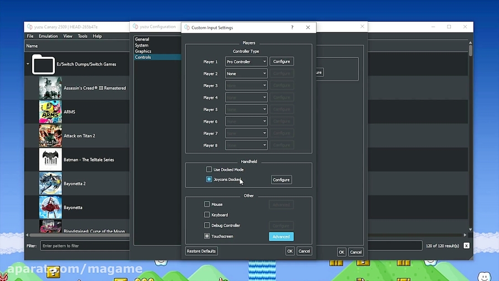Click Cancel in Custom Input Settings
Image resolution: width=499 pixels, height=281 pixels.
click(304, 251)
